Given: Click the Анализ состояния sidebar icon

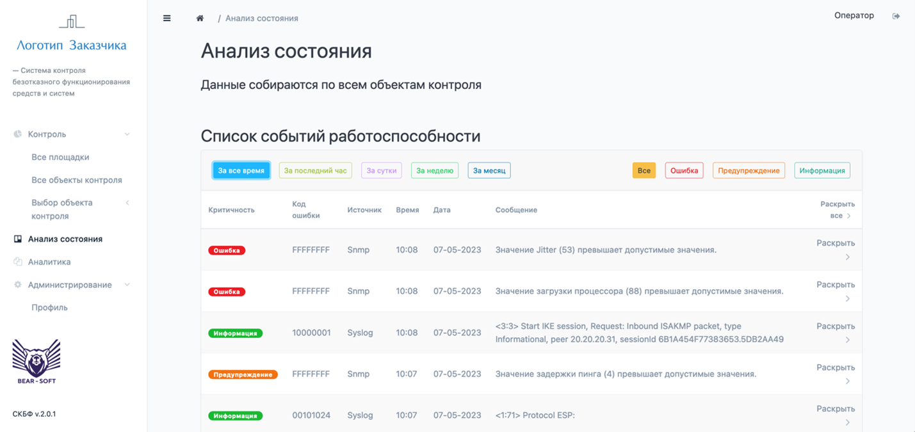Looking at the screenshot, I should [x=16, y=239].
